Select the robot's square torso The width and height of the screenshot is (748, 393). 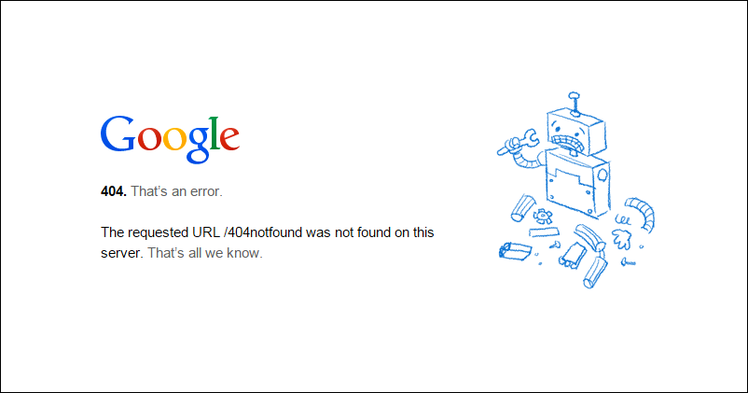577,183
